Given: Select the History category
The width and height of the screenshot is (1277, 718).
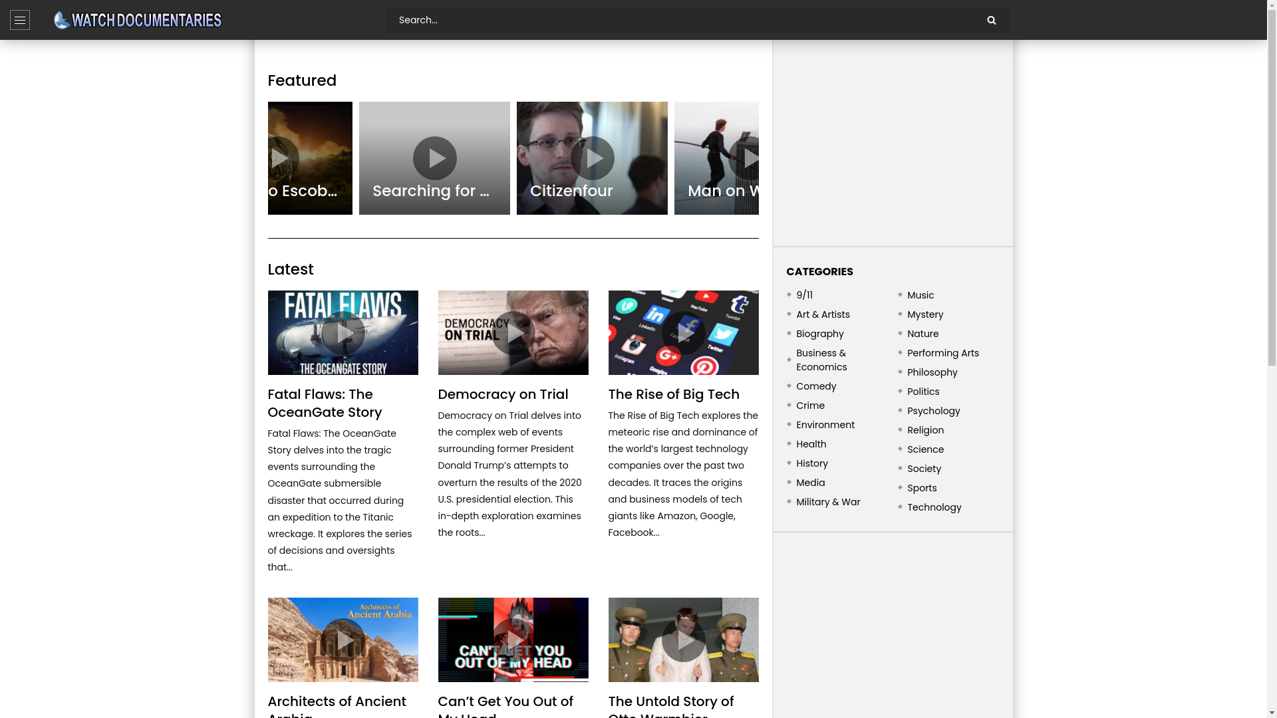Looking at the screenshot, I should (812, 463).
